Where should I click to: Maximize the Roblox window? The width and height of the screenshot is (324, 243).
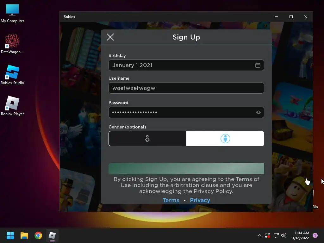coord(291,17)
